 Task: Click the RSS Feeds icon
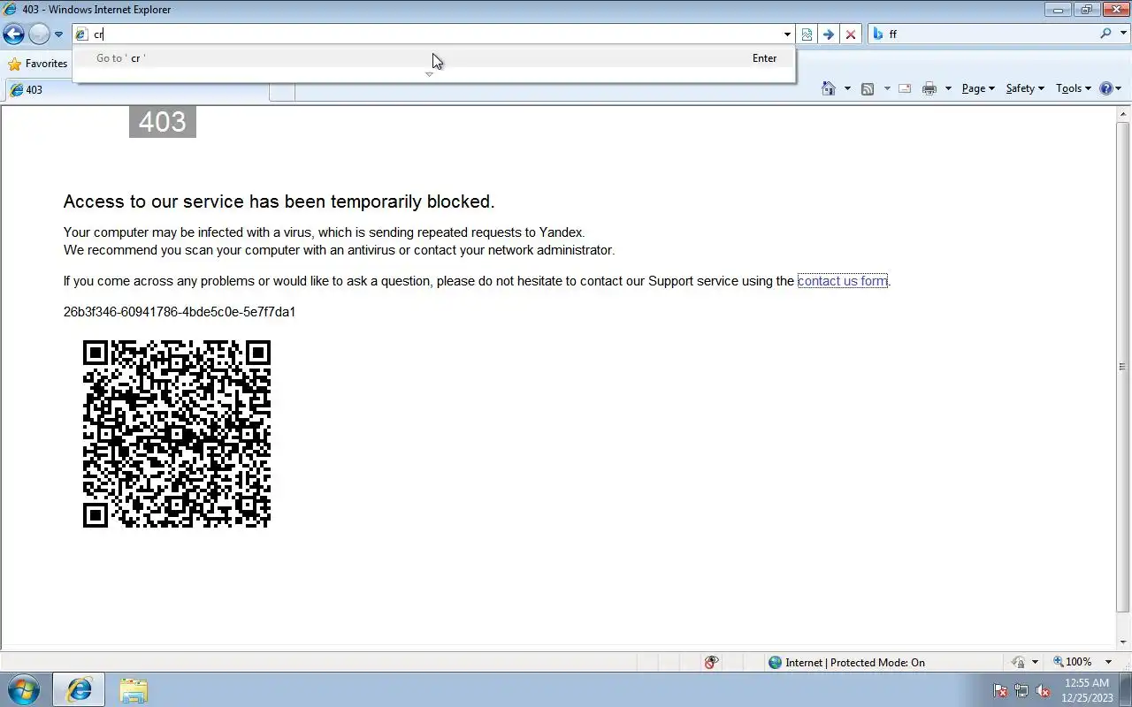coord(868,88)
